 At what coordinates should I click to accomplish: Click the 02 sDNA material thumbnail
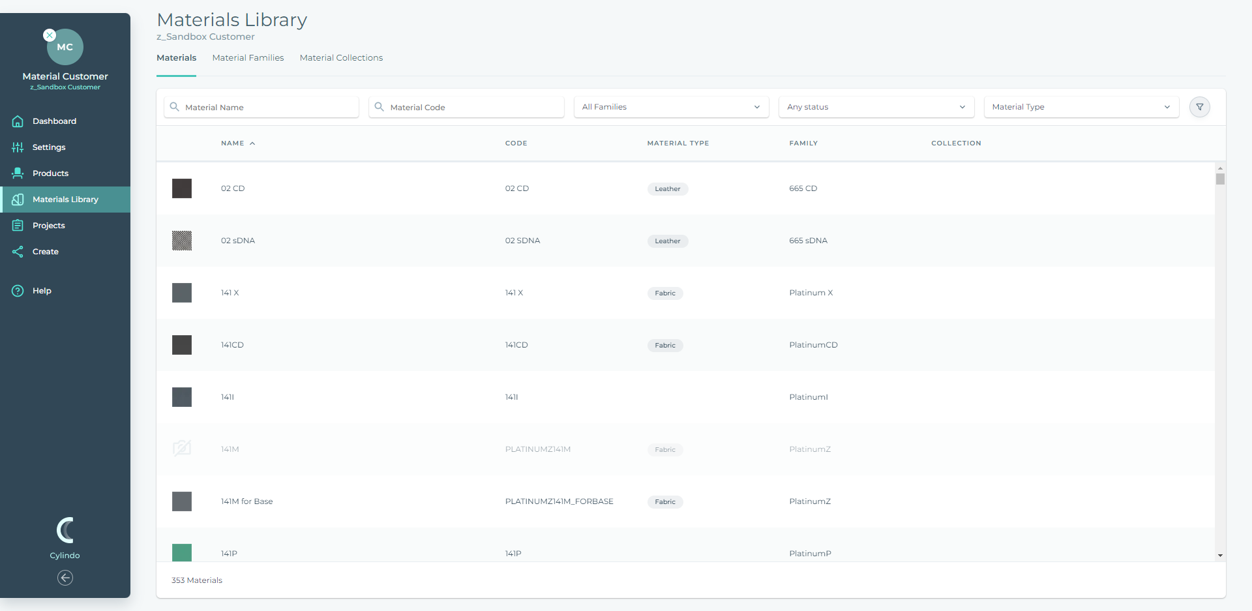tap(182, 241)
